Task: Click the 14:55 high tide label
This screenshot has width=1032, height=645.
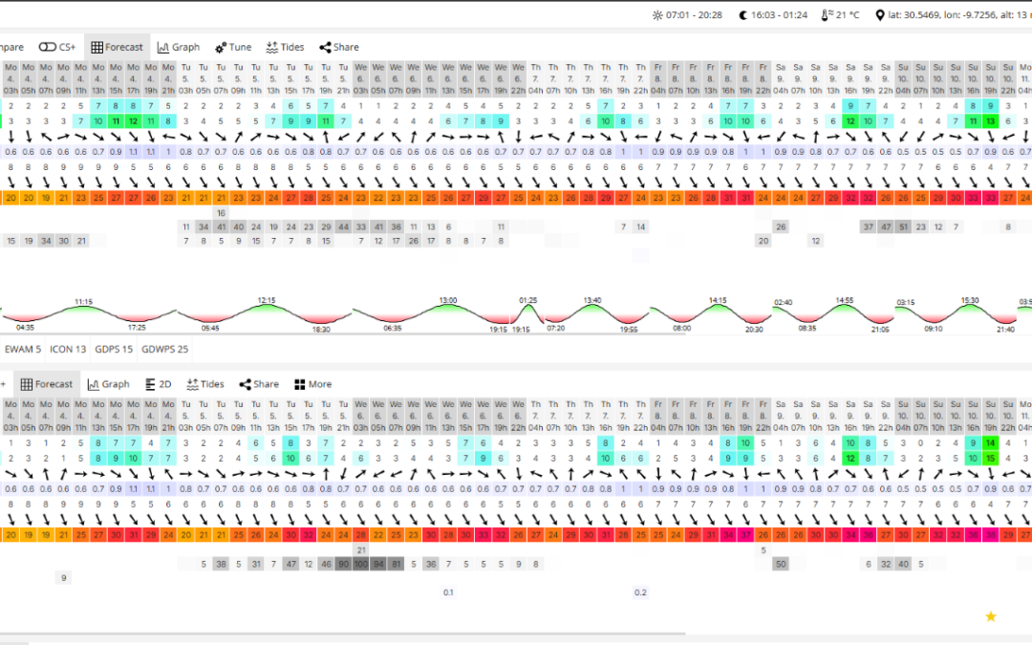Action: click(x=845, y=300)
